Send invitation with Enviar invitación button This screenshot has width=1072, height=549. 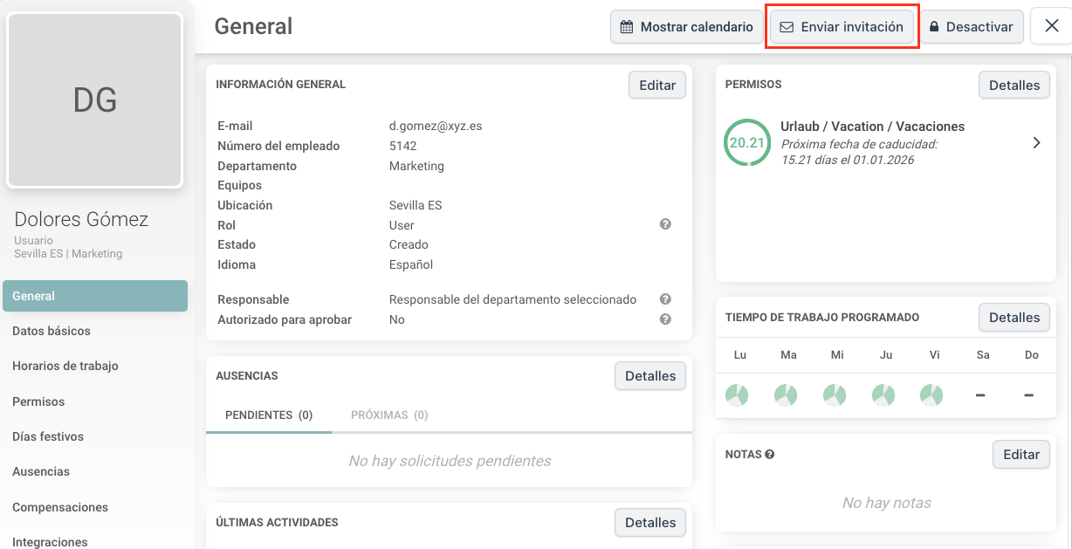point(842,27)
